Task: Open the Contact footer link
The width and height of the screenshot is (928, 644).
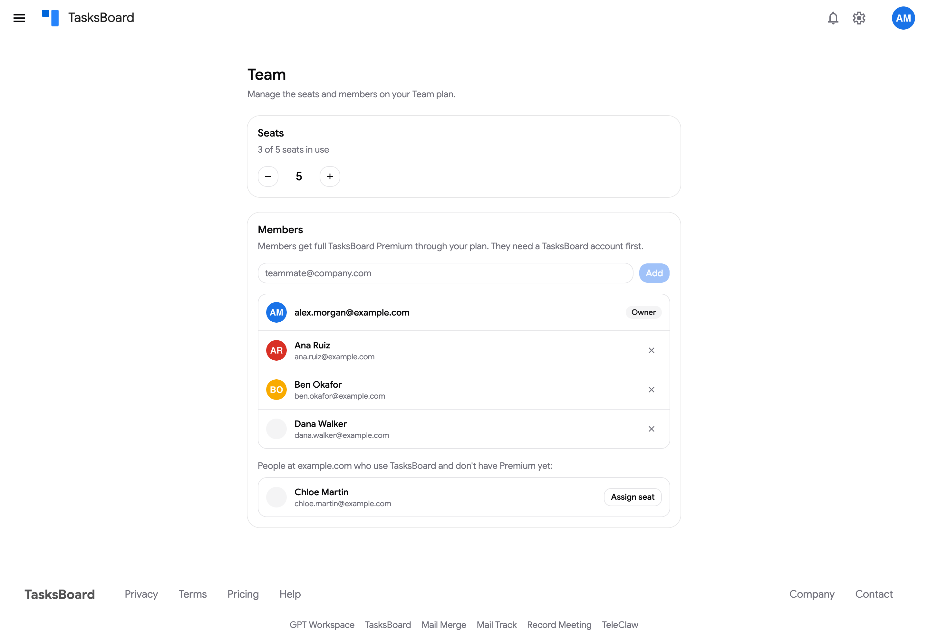Action: 874,594
